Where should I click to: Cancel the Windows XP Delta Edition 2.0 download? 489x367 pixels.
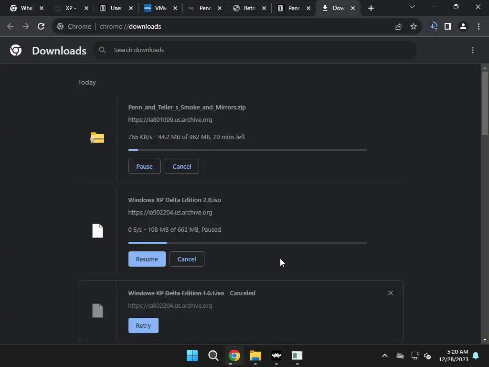pos(187,259)
